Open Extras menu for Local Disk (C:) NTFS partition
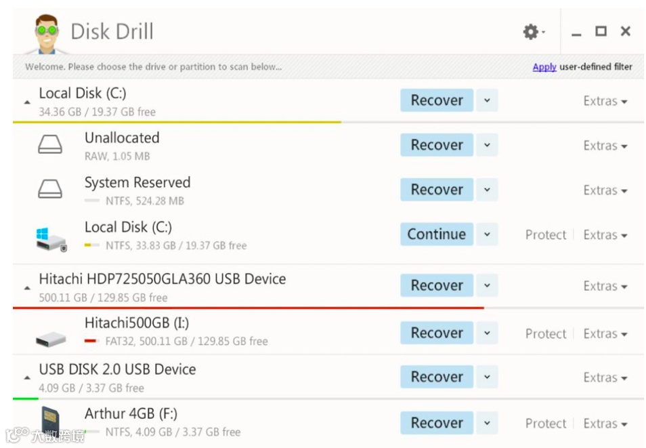Screen dimensions: 646x448 pyautogui.click(x=605, y=235)
